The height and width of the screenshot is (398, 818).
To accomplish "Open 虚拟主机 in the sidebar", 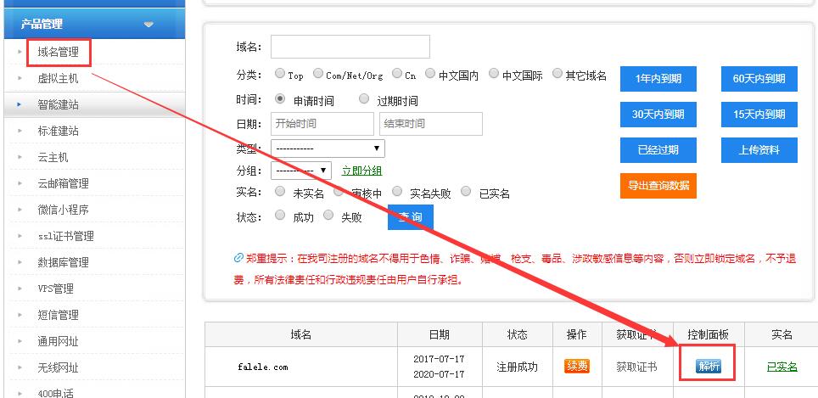I will (x=58, y=78).
